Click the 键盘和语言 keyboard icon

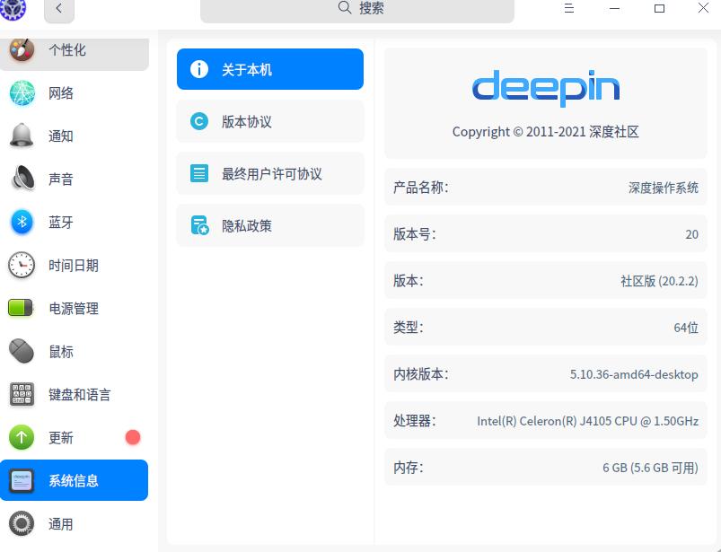click(22, 394)
